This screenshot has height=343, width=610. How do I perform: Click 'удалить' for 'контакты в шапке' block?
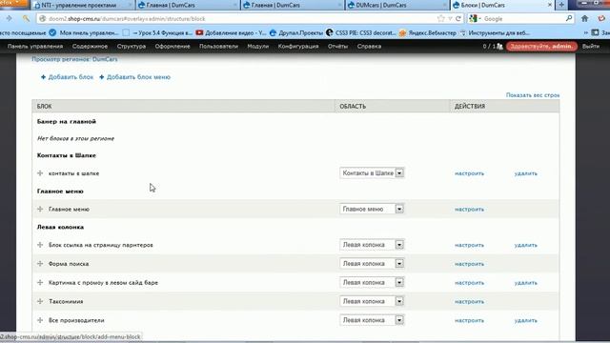pos(525,173)
